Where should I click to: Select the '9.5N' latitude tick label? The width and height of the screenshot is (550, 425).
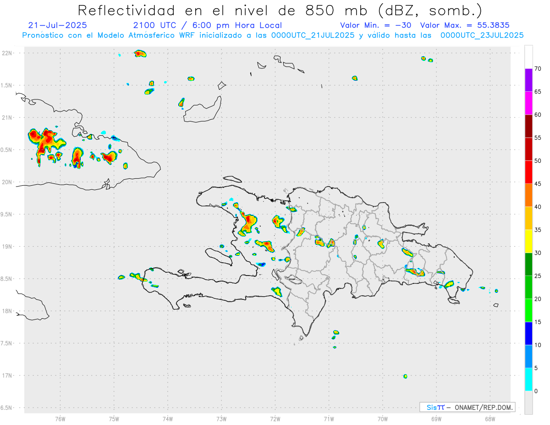tap(6, 214)
